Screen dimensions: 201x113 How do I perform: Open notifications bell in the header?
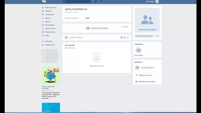(x=96, y=1)
